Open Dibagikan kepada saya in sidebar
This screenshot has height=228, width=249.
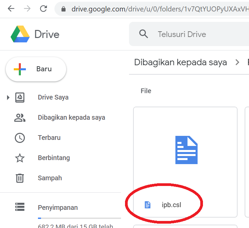[71, 118]
